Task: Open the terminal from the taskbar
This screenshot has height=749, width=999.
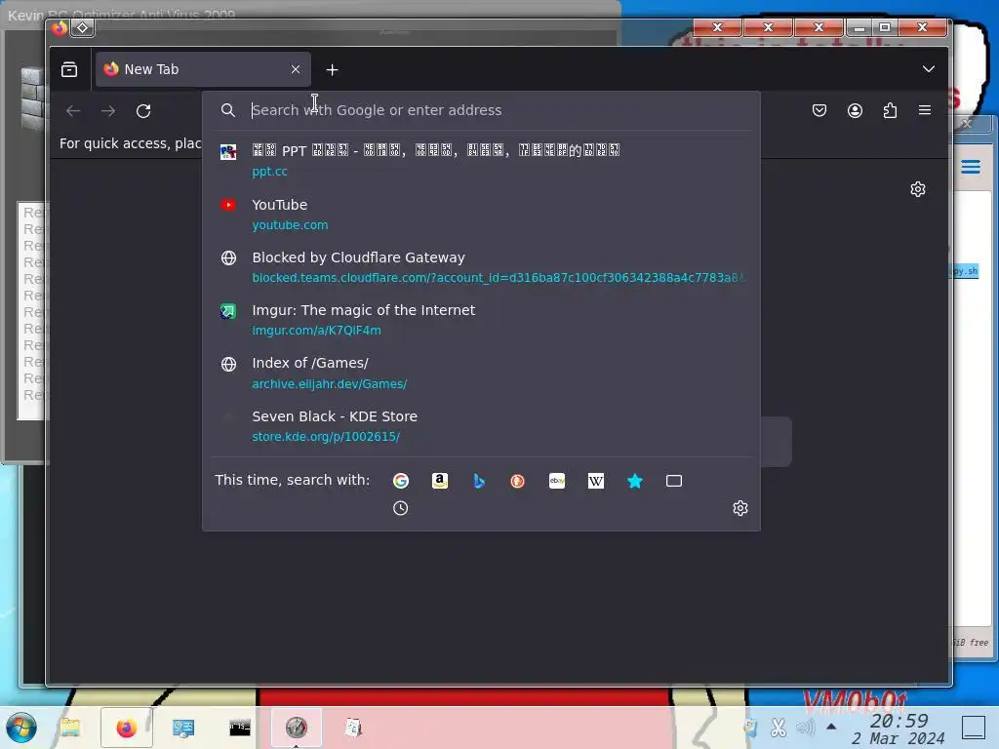Action: (240, 728)
